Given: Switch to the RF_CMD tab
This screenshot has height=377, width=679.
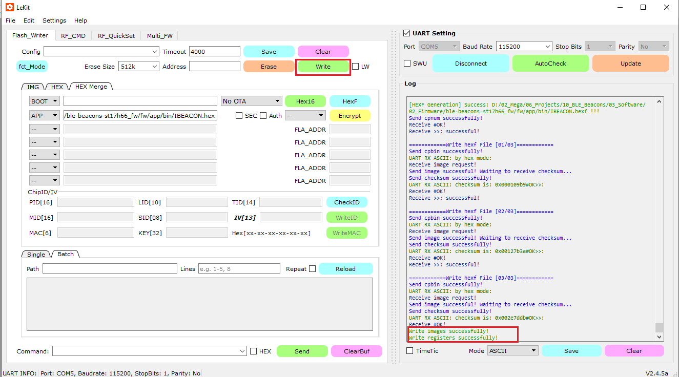Looking at the screenshot, I should (x=73, y=36).
